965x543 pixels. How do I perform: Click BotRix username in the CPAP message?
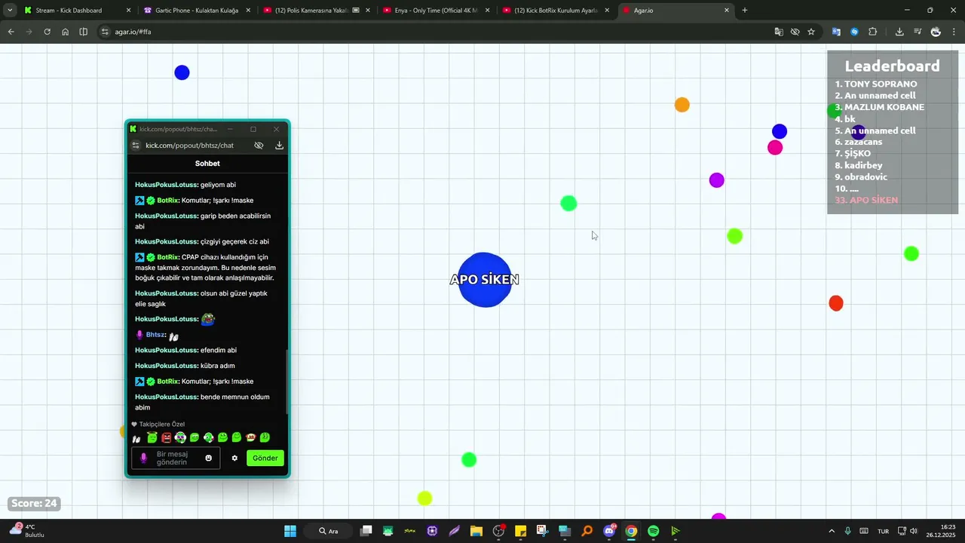tap(167, 257)
